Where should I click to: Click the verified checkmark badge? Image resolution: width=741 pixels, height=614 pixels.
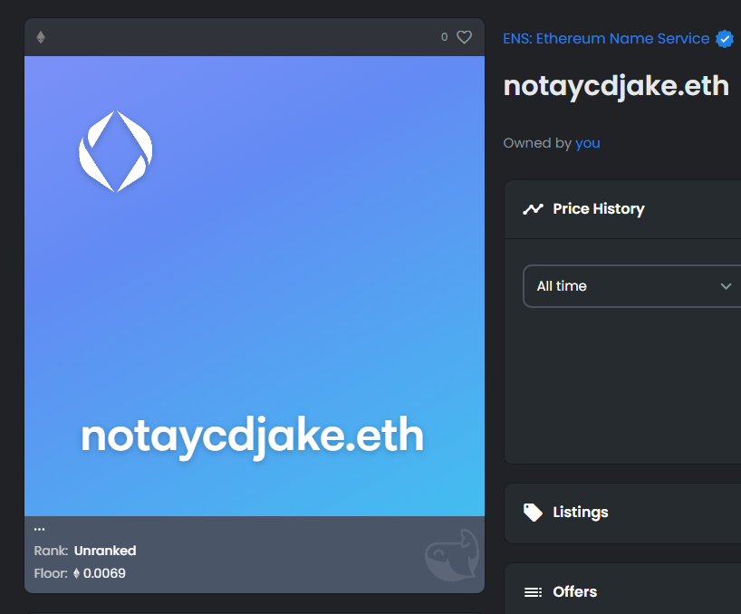pos(725,39)
